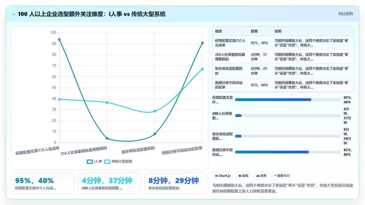Click the i人事 data point at 权限配置无需IT介入完成率
This screenshot has height=205, width=365.
tap(59, 40)
